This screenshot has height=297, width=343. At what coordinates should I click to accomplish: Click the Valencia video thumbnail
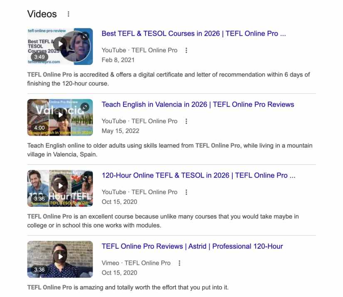pyautogui.click(x=60, y=117)
